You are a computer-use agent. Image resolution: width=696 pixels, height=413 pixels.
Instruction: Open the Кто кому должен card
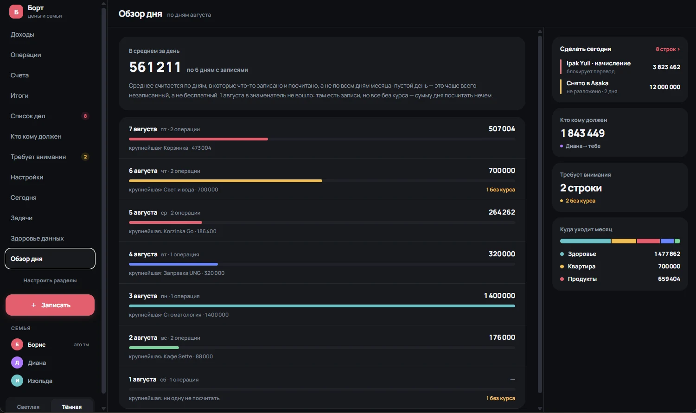coord(620,133)
